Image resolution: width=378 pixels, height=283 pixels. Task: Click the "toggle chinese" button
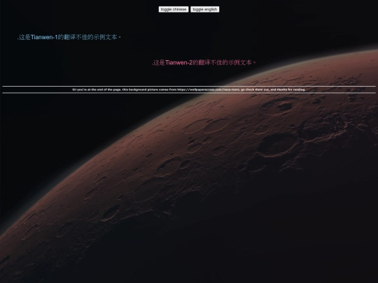coord(174,9)
